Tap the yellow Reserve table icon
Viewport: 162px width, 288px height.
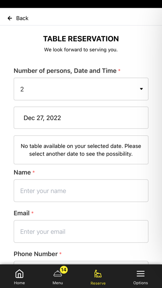98,274
